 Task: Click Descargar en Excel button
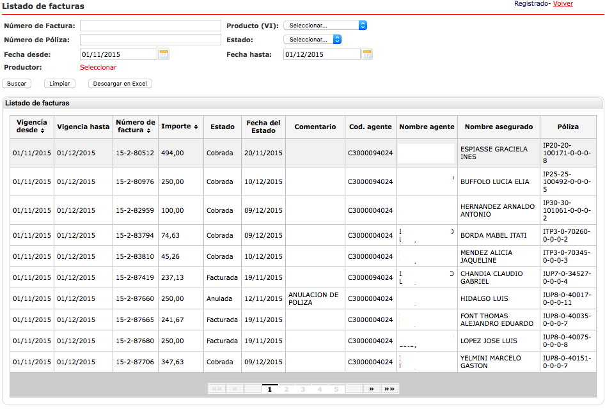pyautogui.click(x=120, y=84)
